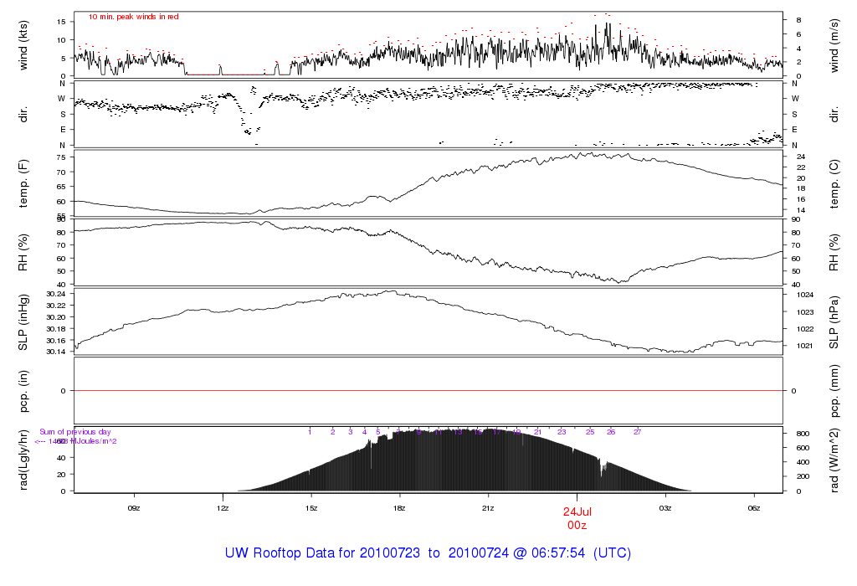Click the 06z tick label
Viewport: 857px width, 586px height.
coord(754,508)
